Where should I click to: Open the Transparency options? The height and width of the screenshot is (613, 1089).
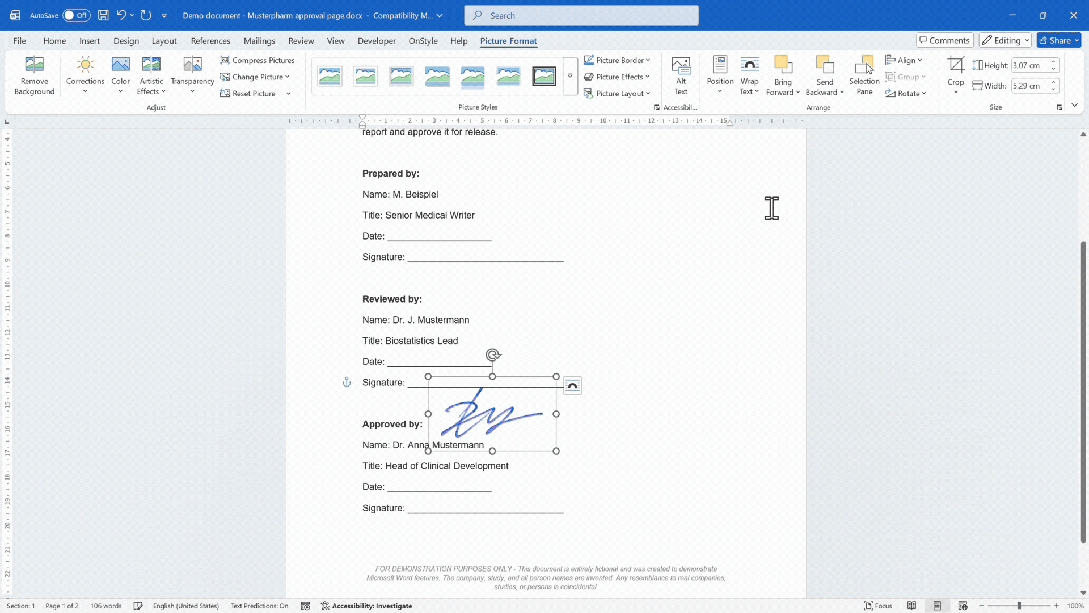[192, 75]
